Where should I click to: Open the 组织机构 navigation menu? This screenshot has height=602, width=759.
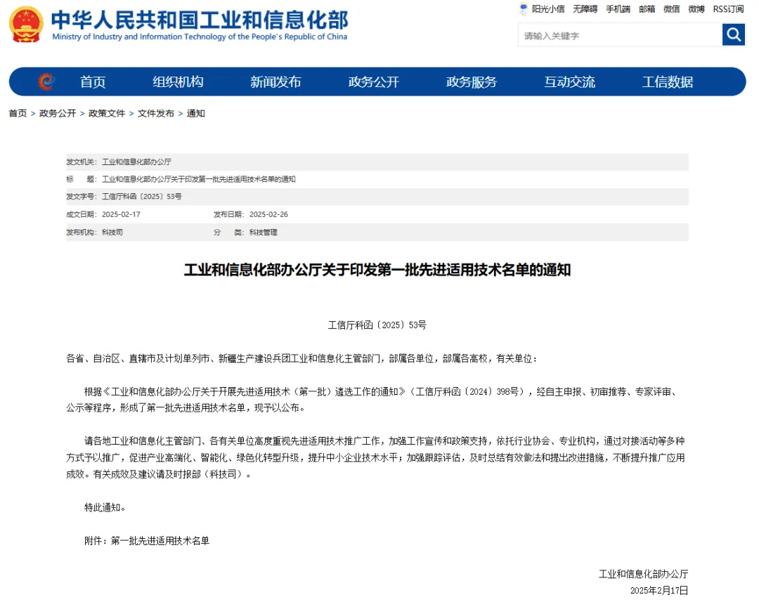click(x=178, y=81)
